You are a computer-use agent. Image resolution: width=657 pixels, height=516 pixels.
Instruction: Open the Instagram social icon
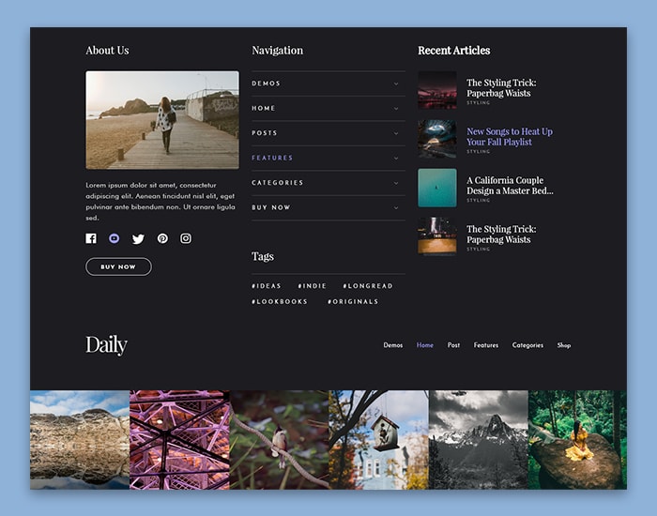(186, 238)
